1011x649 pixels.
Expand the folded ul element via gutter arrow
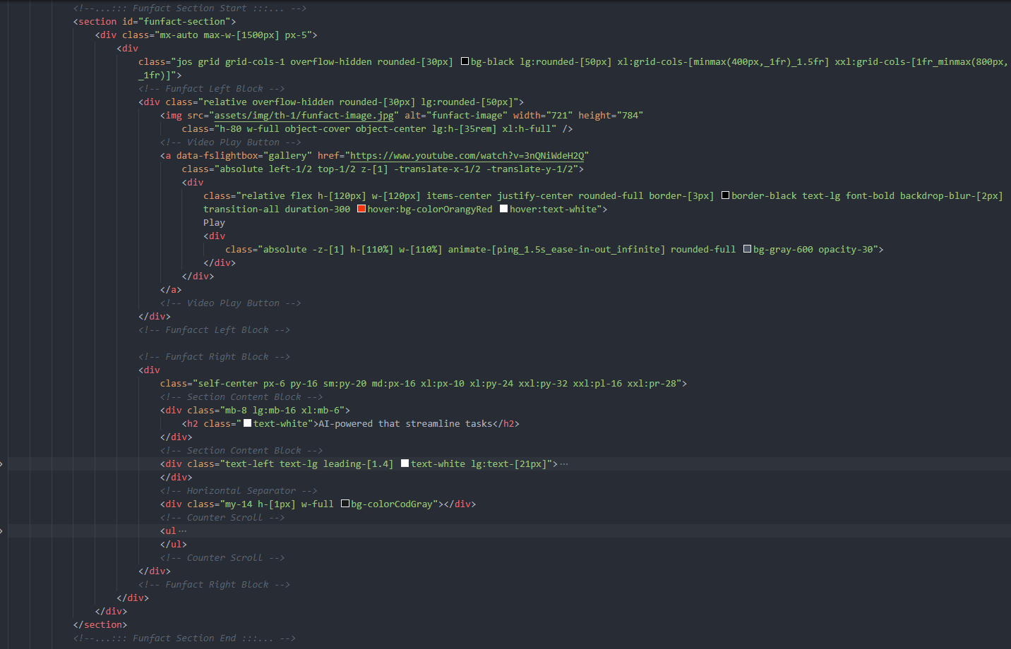[1, 530]
